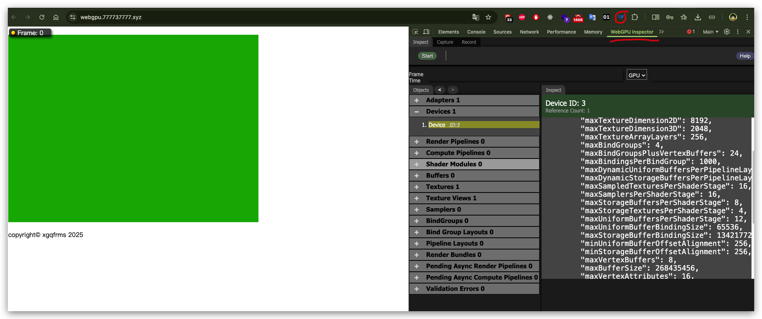The width and height of the screenshot is (762, 319).
Task: Open the Main context dropdown
Action: pyautogui.click(x=710, y=32)
